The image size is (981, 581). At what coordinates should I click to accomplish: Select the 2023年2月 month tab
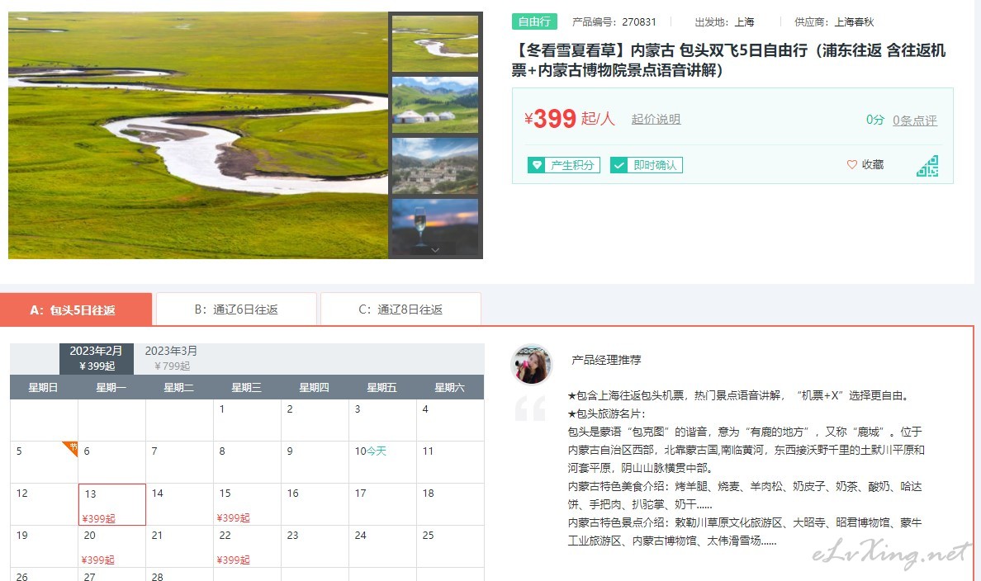[x=97, y=358]
